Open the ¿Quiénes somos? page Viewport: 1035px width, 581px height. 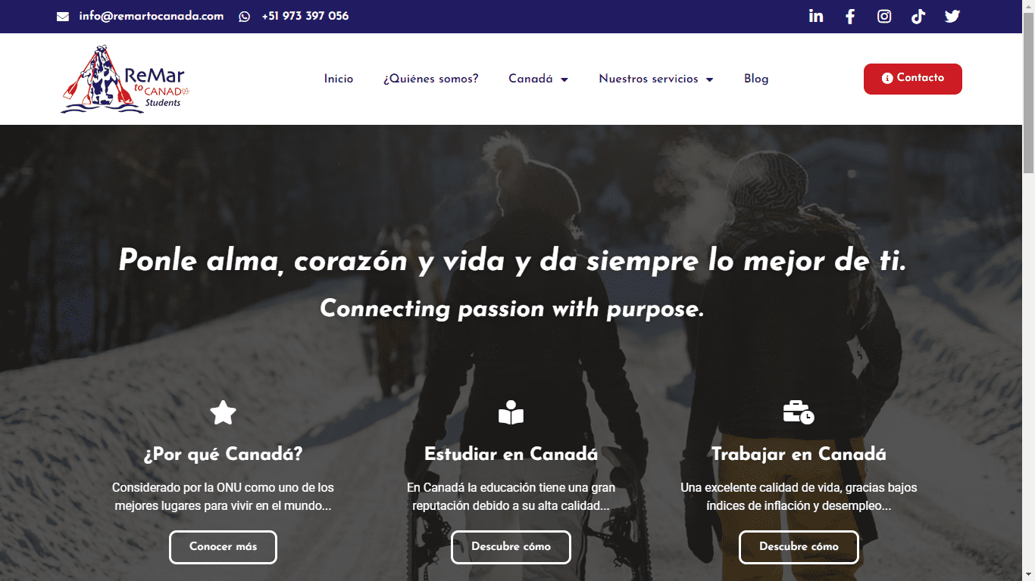coord(430,79)
